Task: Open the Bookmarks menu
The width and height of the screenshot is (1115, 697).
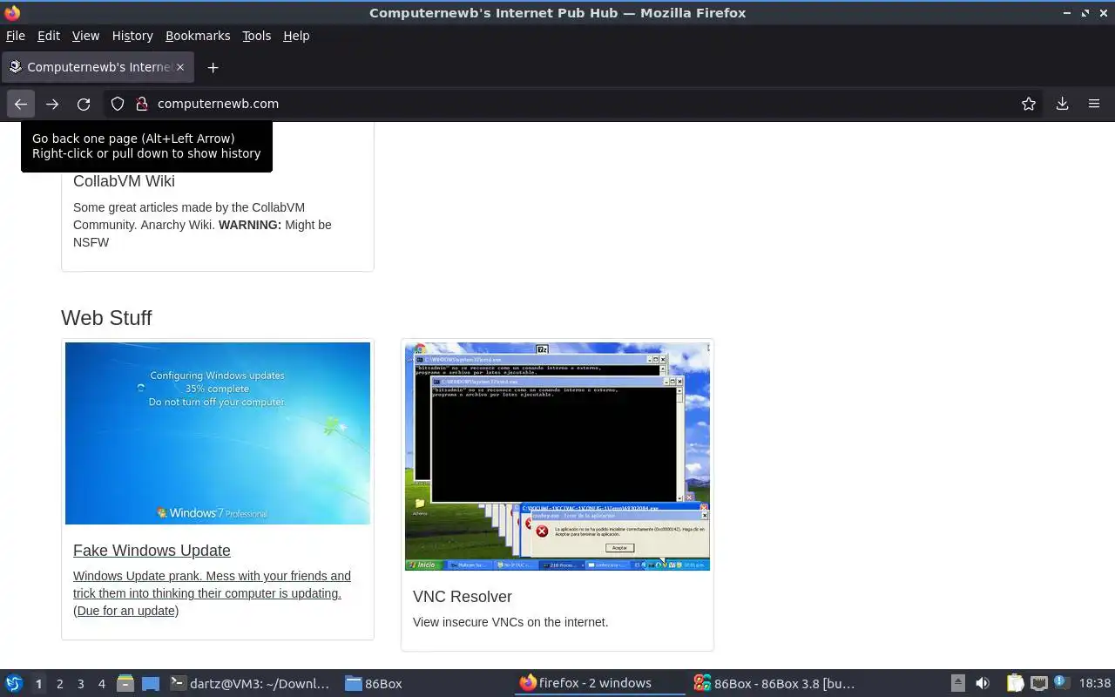Action: pyautogui.click(x=198, y=36)
